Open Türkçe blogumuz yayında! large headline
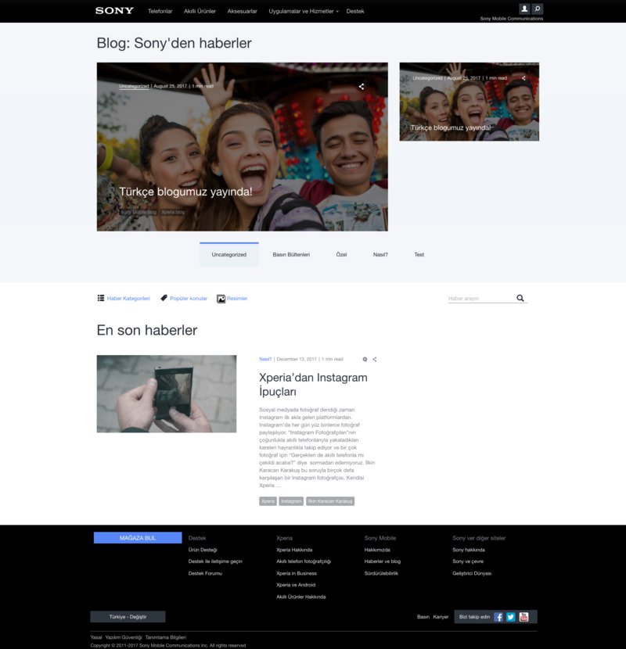626x649 pixels. [185, 192]
